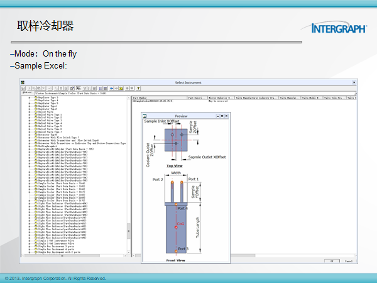Click the Select Instrument title-bar app icon

pyautogui.click(x=23, y=82)
